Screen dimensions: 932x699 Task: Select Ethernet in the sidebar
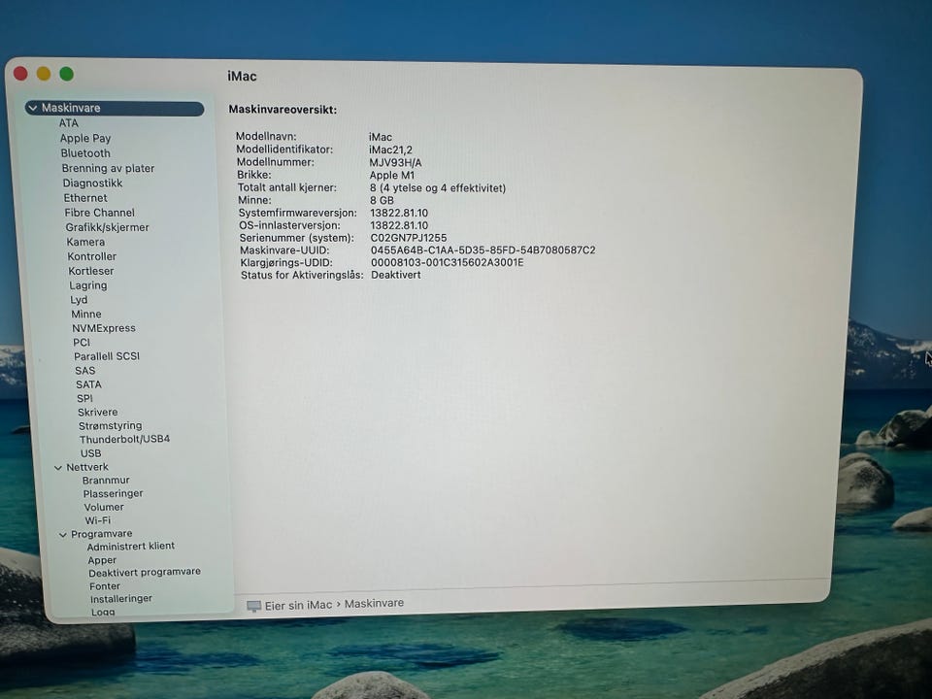85,198
